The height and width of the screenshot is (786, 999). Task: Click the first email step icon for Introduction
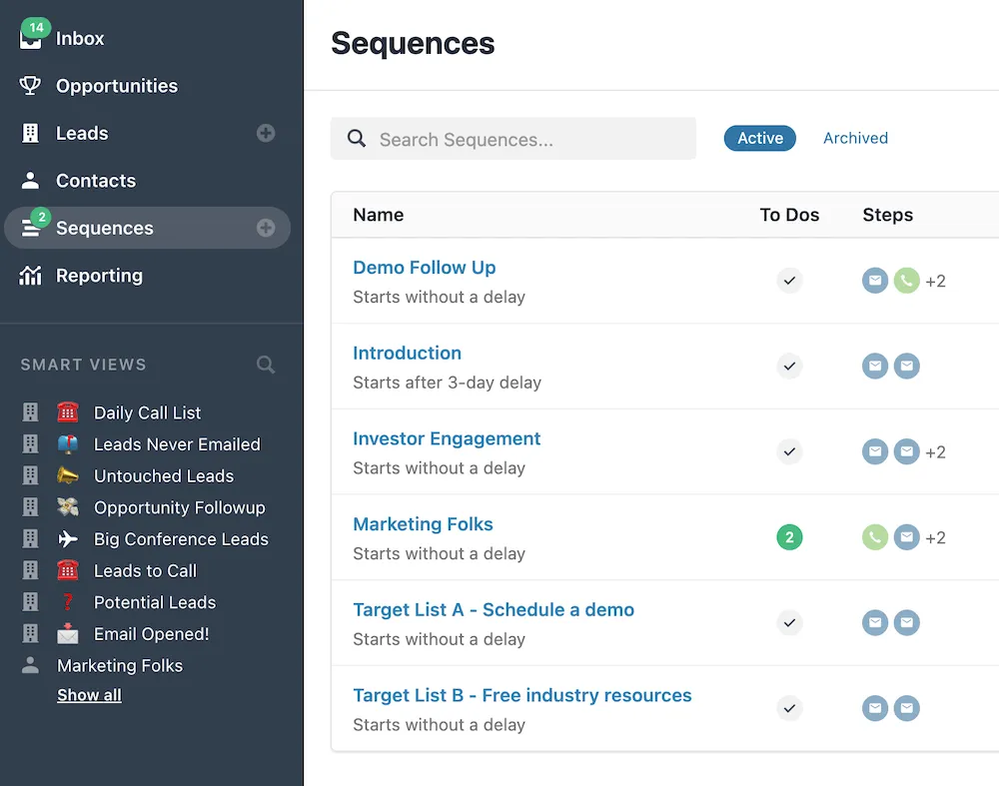875,367
